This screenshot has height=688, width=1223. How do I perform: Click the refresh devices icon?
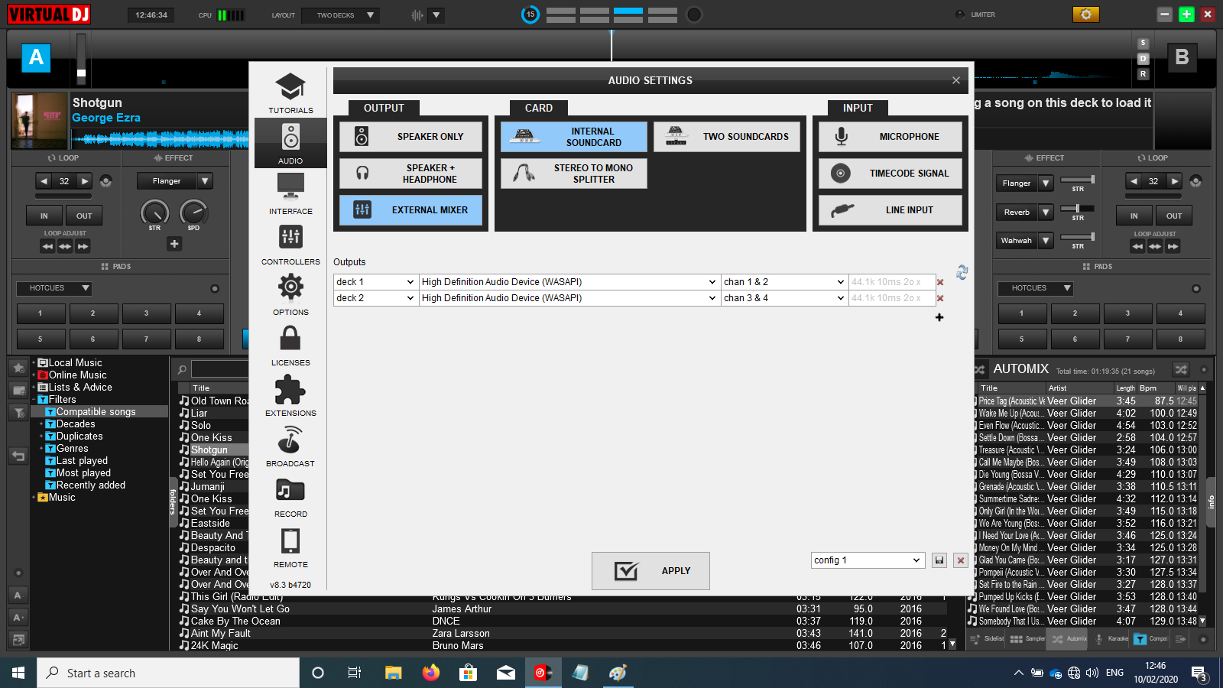click(962, 272)
